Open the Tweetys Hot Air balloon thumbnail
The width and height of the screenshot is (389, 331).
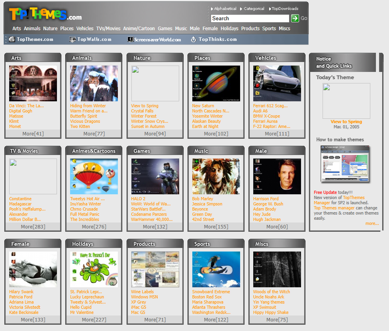pos(94,176)
